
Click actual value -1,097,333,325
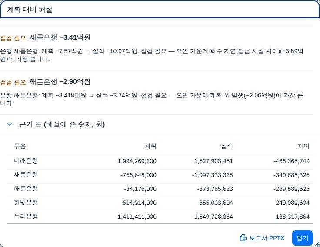tap(213, 175)
